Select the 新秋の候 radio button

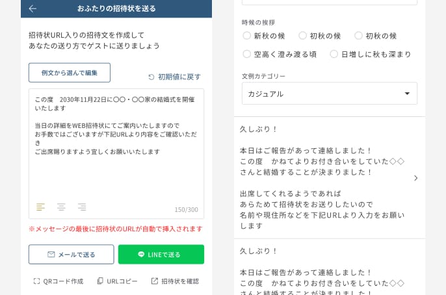(247, 36)
